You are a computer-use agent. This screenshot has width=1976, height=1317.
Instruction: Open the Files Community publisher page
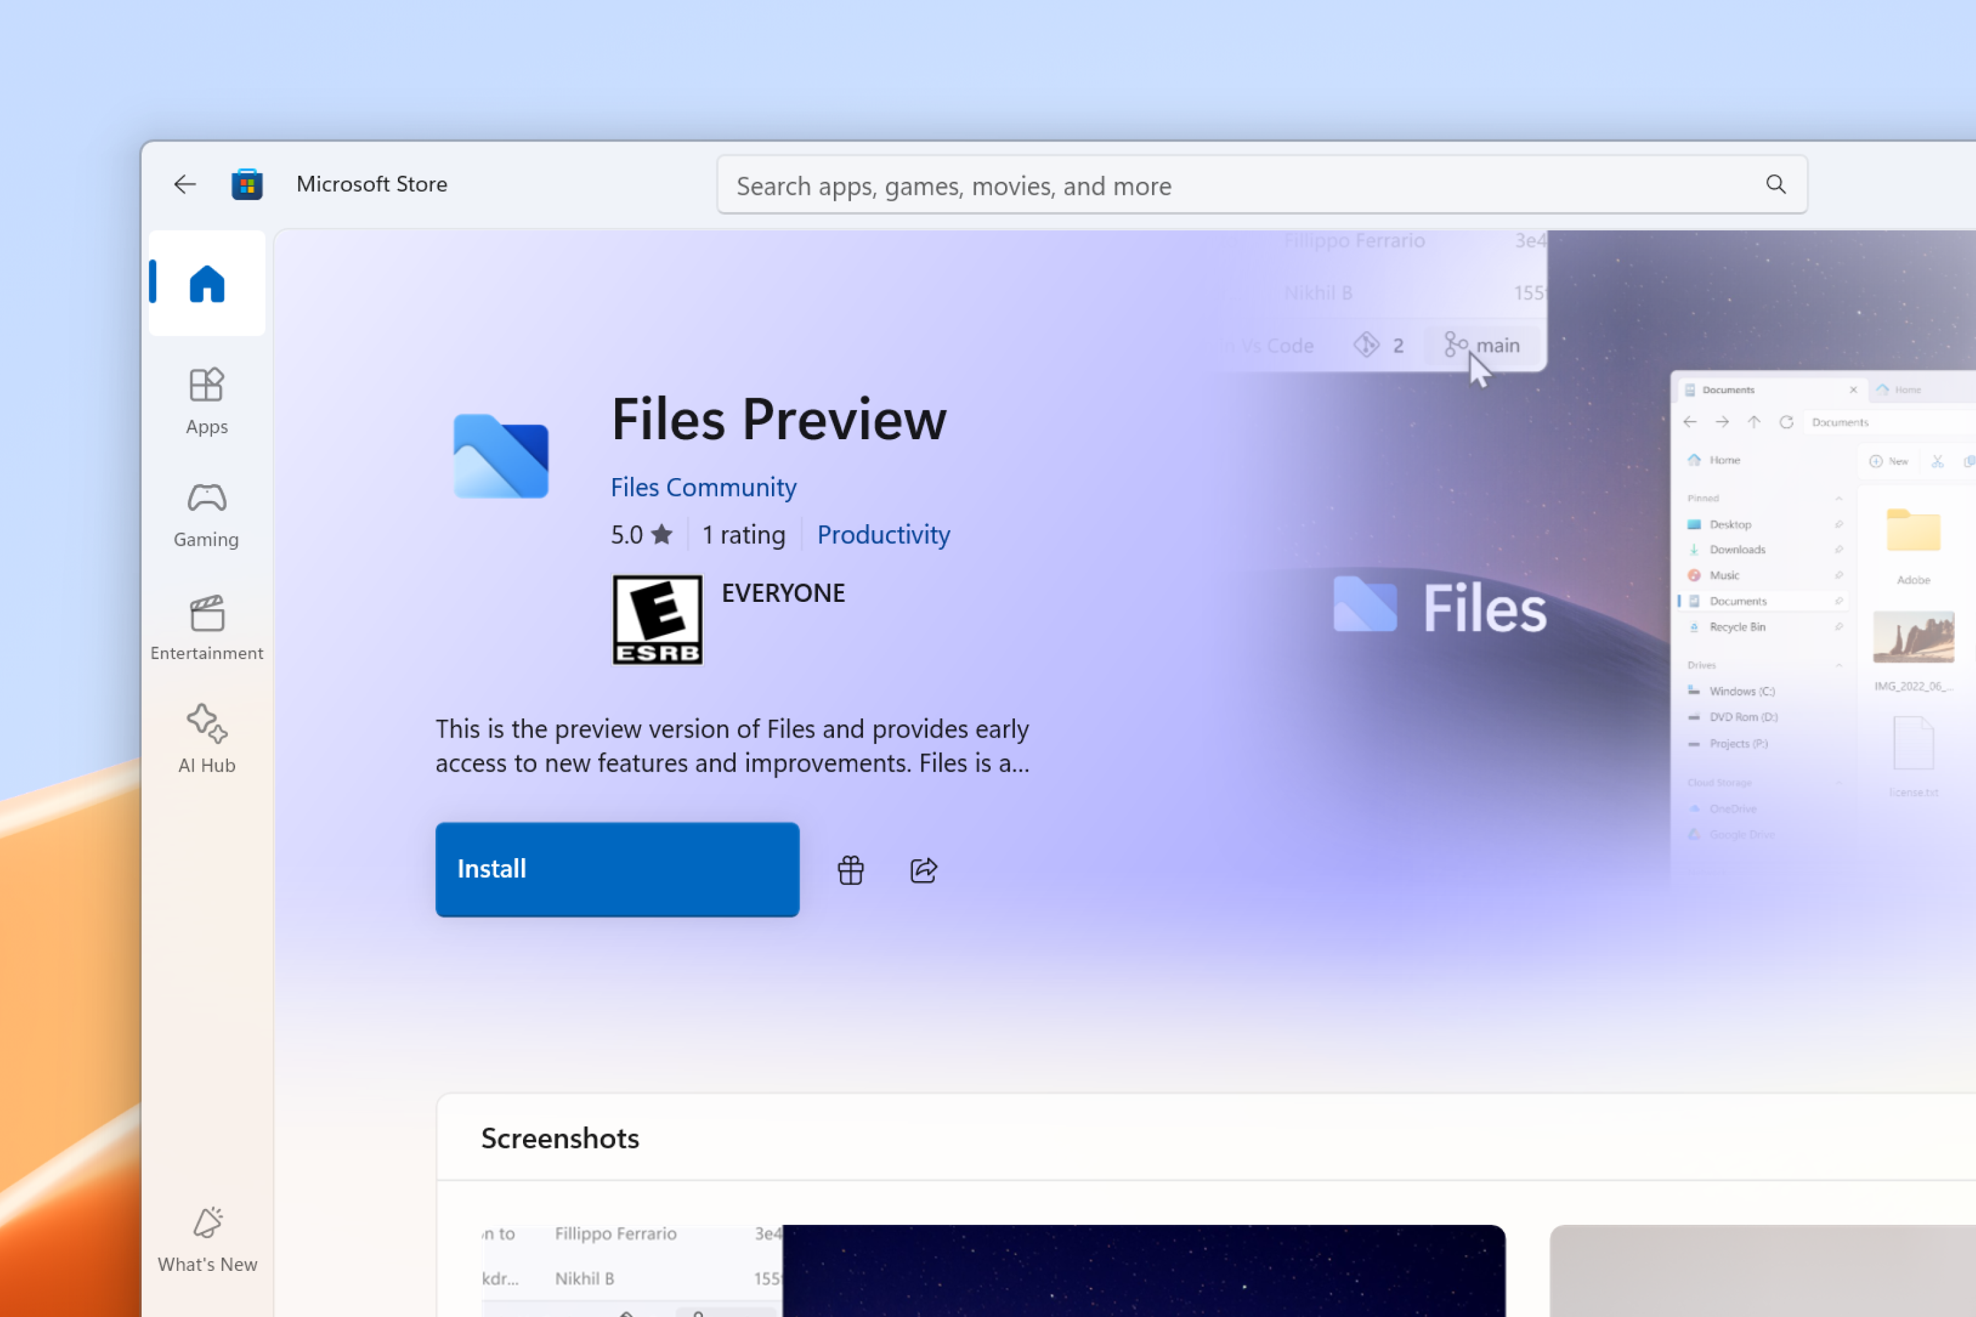point(704,487)
